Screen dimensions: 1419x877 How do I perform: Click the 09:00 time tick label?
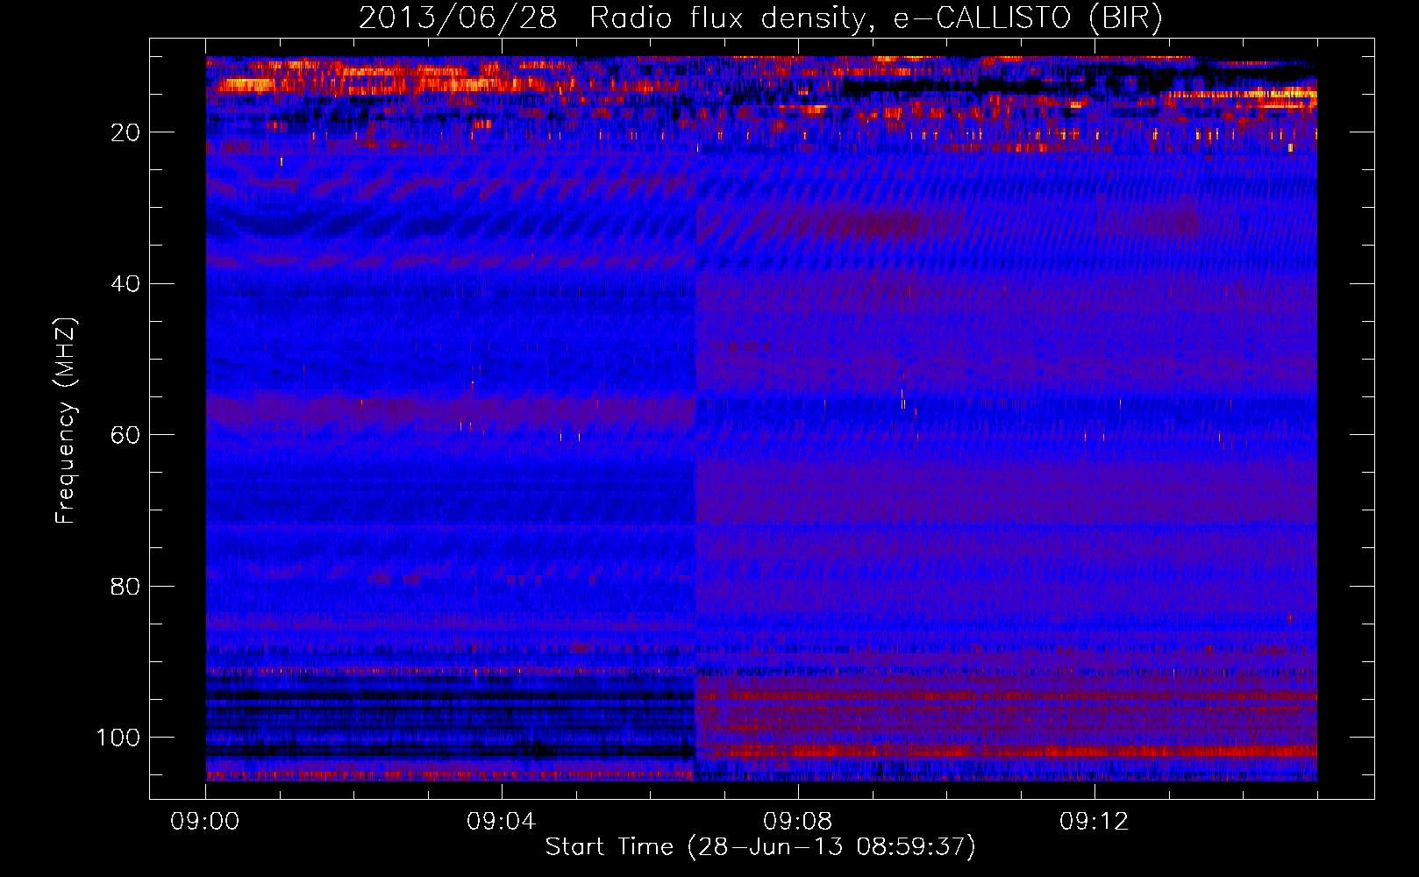click(205, 822)
